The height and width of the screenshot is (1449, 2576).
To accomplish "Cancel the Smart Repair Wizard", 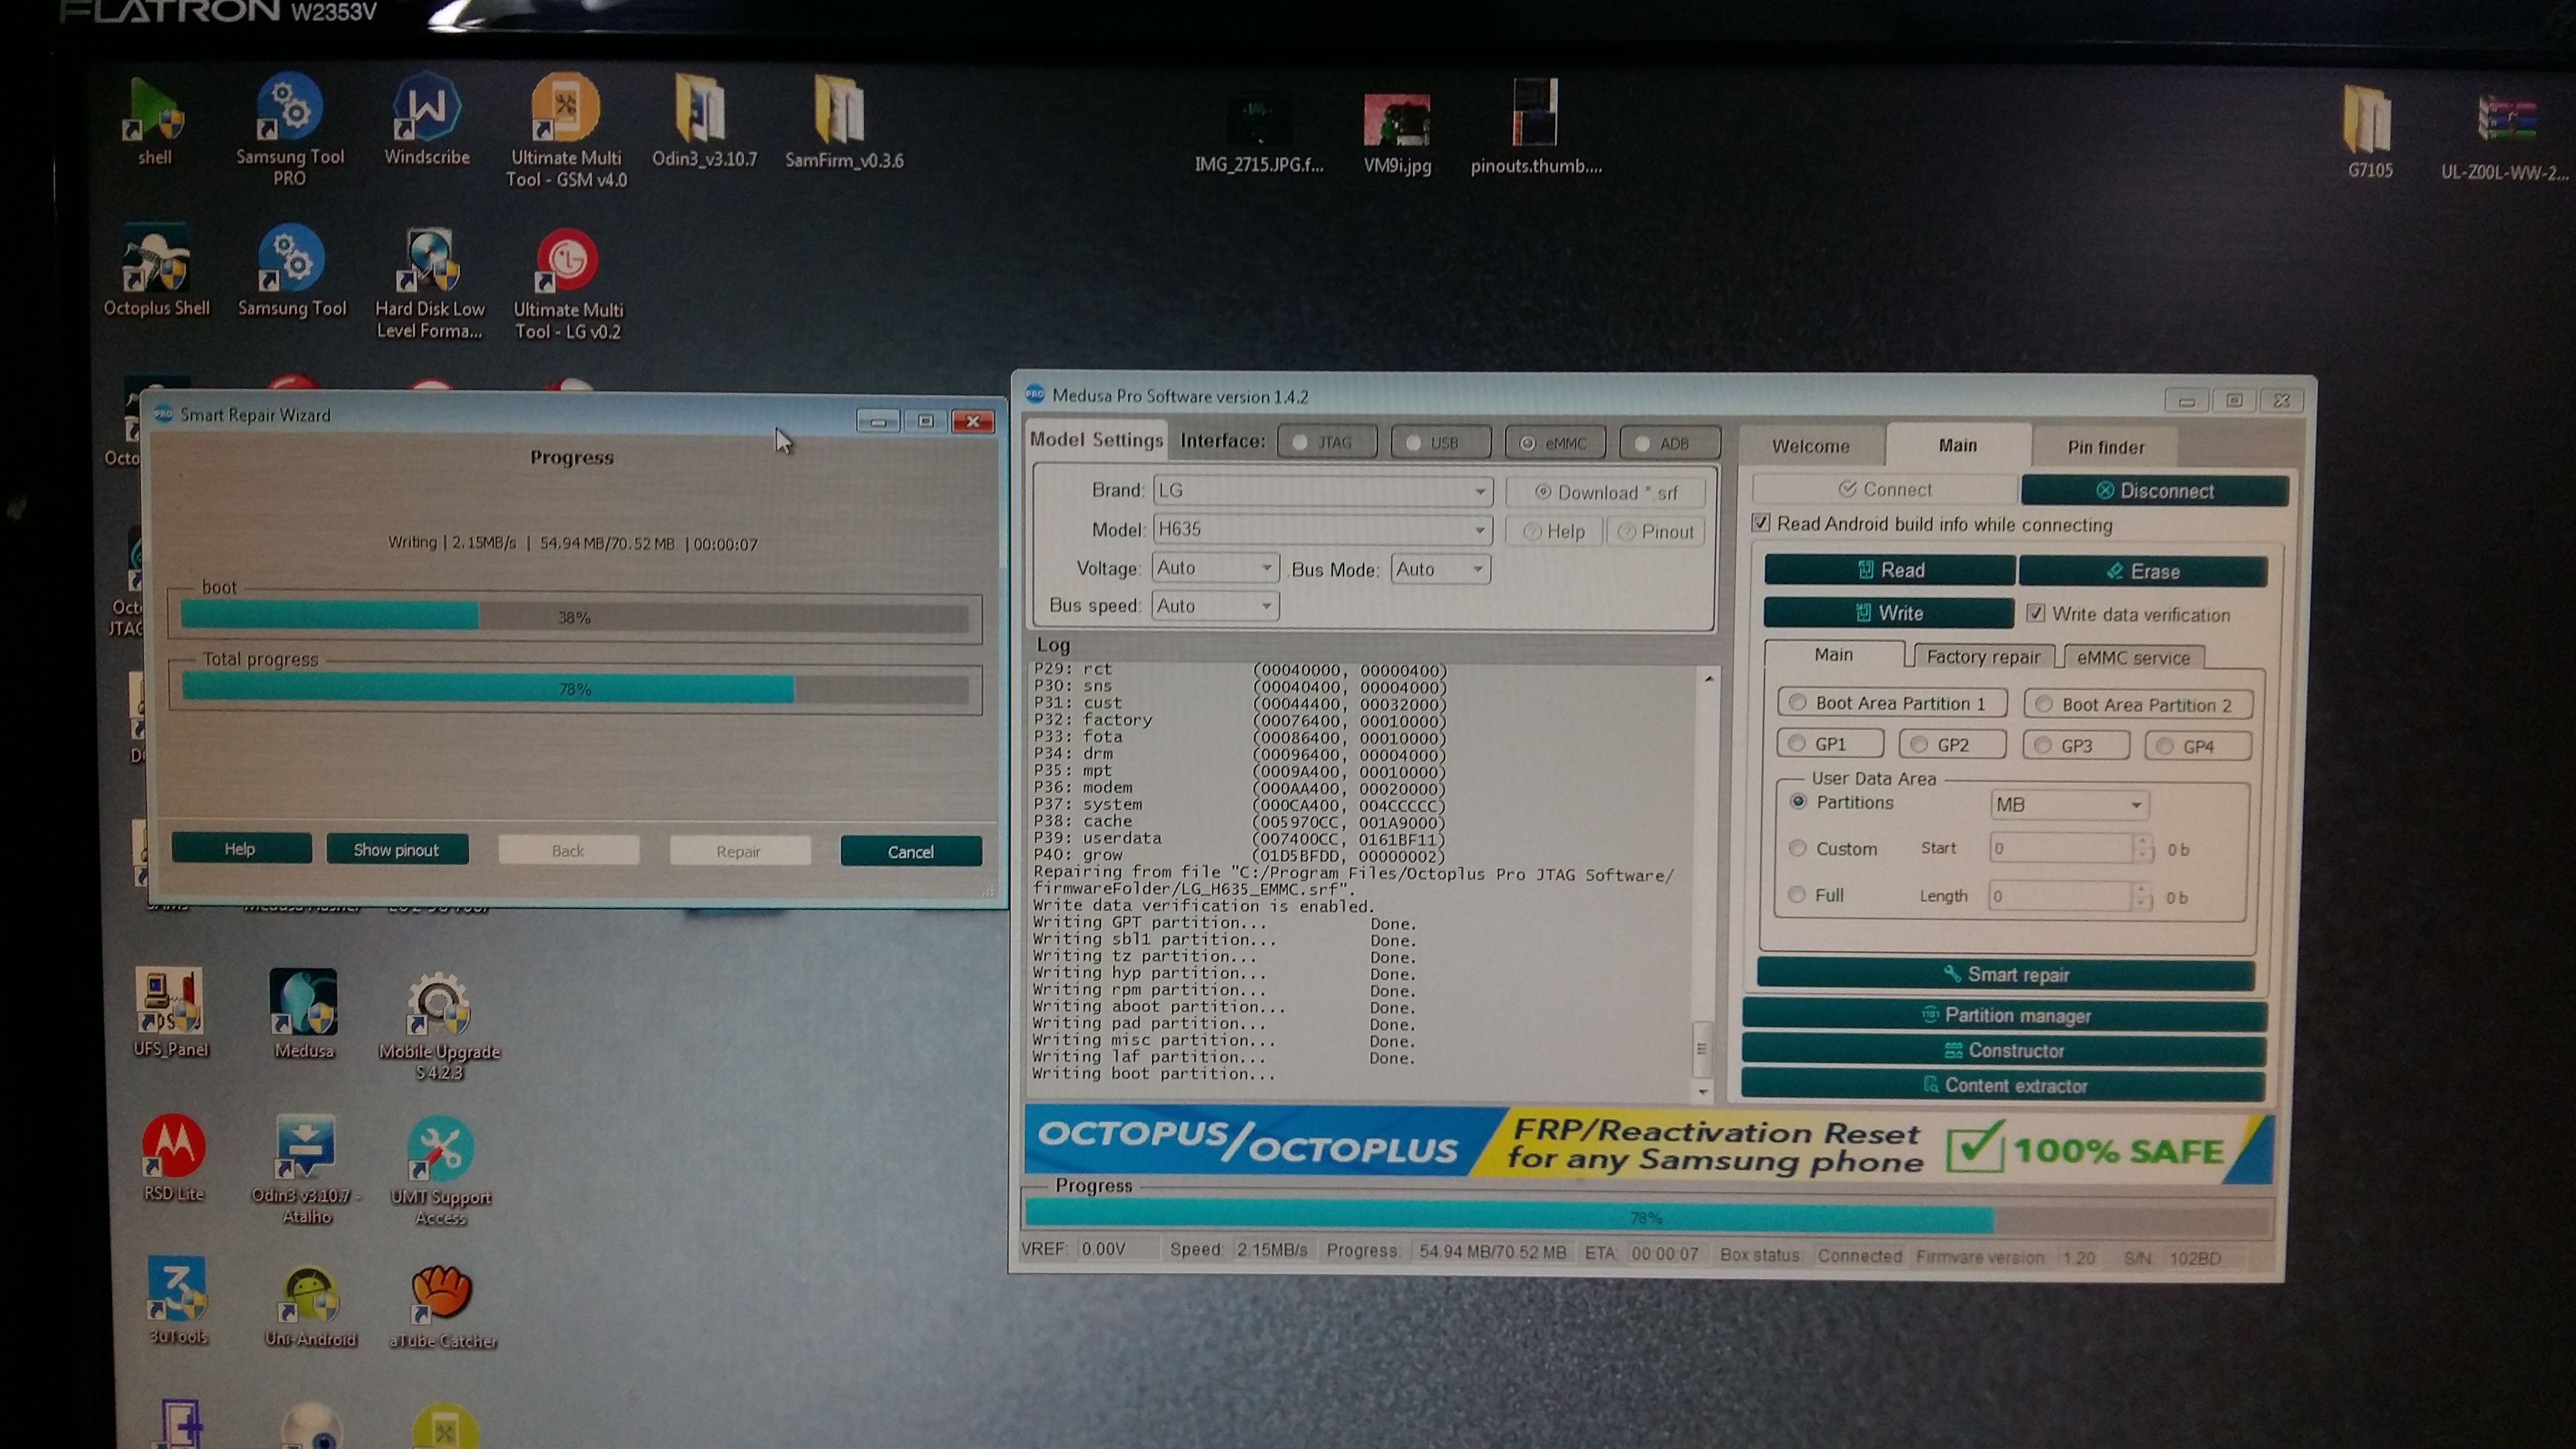I will point(910,852).
